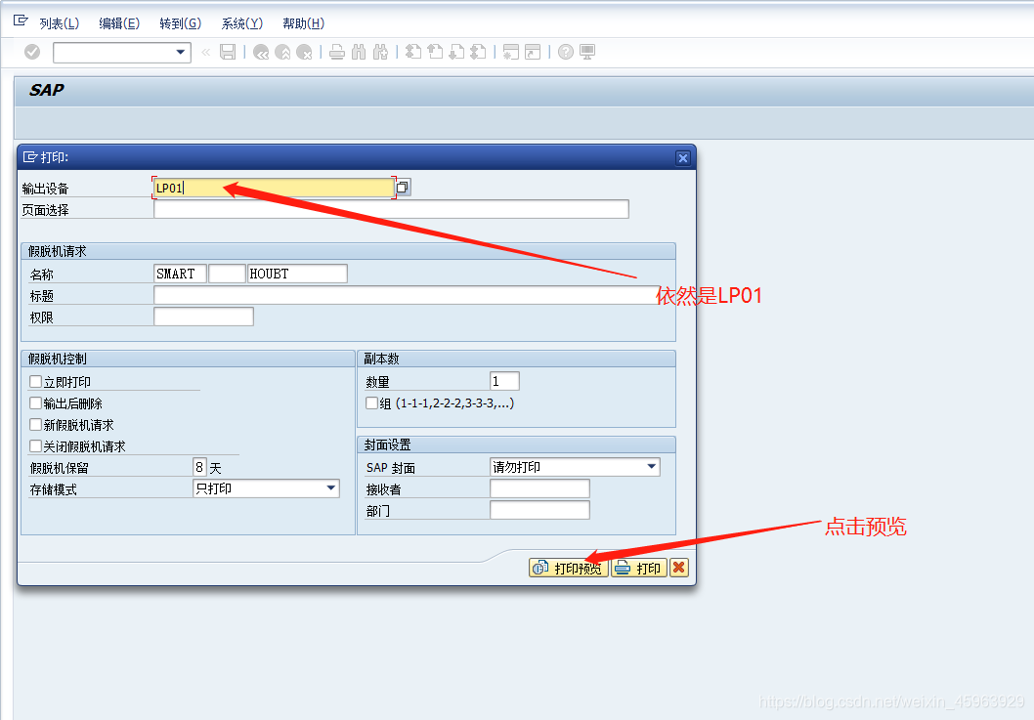Enable the 输出后删除 checkbox
This screenshot has width=1034, height=720.
coord(35,402)
